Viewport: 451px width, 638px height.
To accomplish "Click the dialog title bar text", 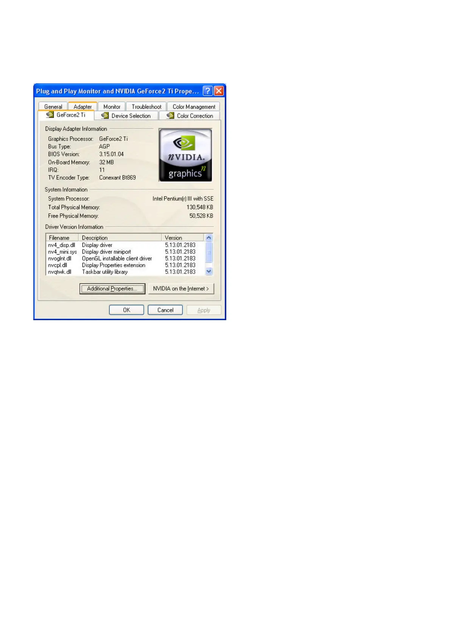I will point(117,91).
